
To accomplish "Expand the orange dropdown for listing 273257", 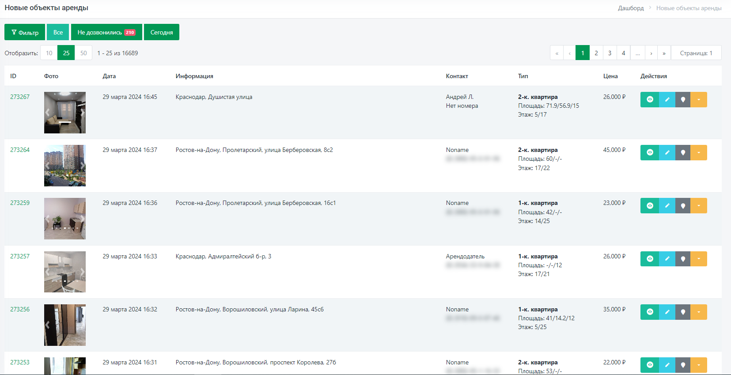I will pos(699,259).
